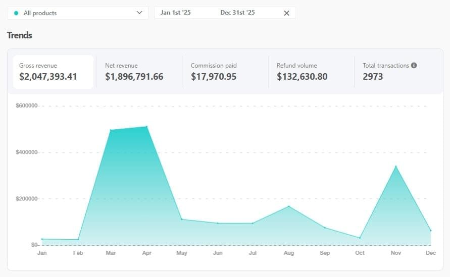Click the Jan data point on chart
Screen dimensions: 450x277
click(42, 239)
